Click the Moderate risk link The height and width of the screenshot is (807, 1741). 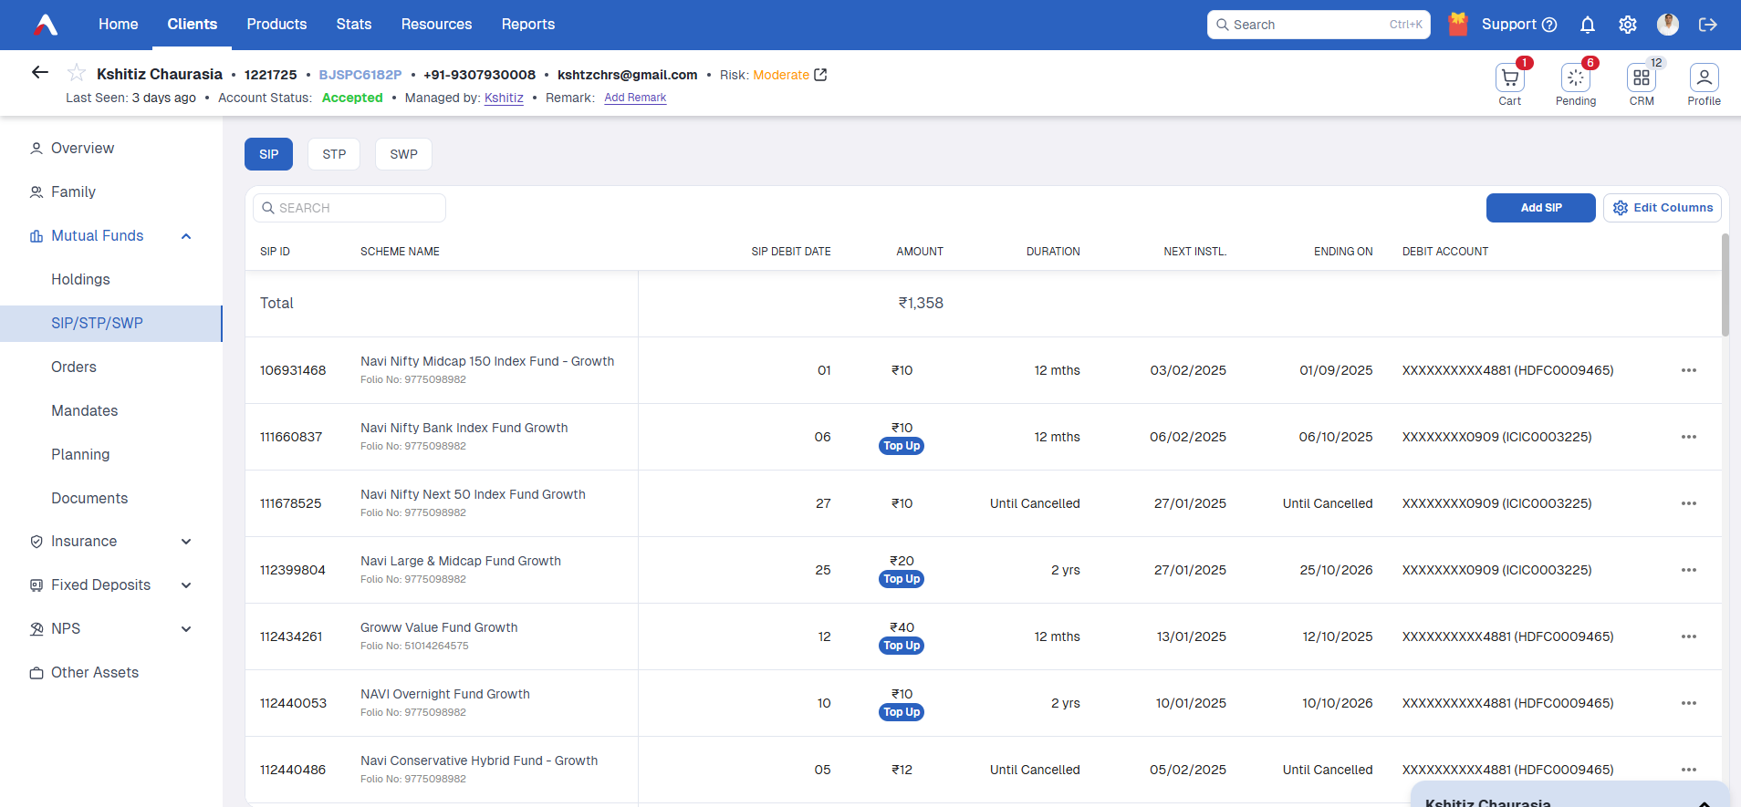(x=781, y=75)
